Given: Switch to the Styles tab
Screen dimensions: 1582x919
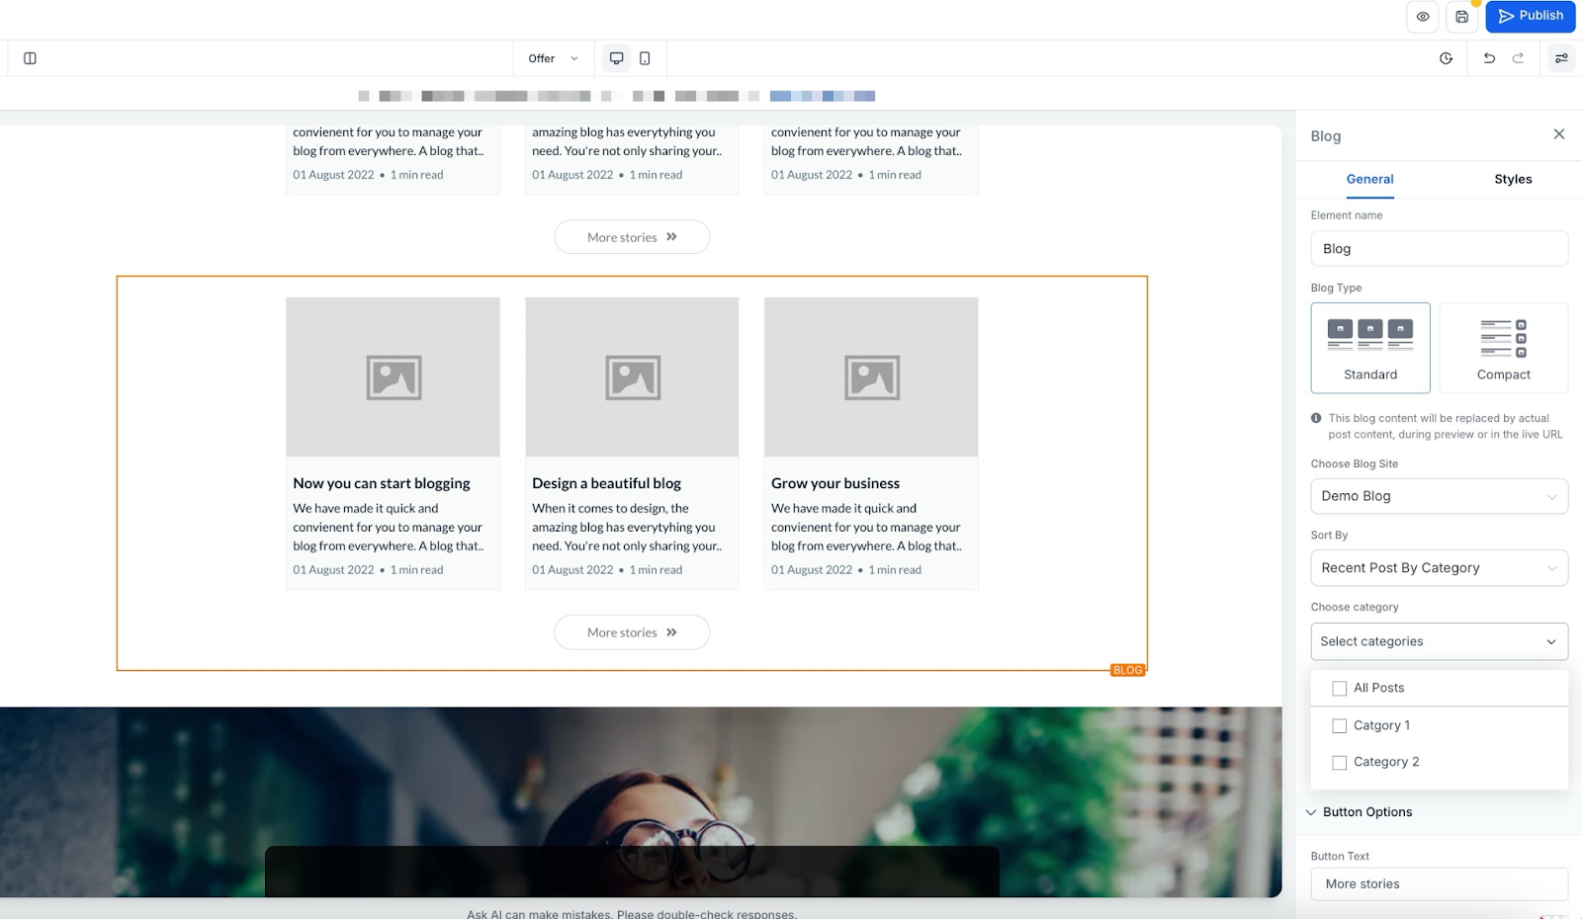Looking at the screenshot, I should pyautogui.click(x=1512, y=179).
